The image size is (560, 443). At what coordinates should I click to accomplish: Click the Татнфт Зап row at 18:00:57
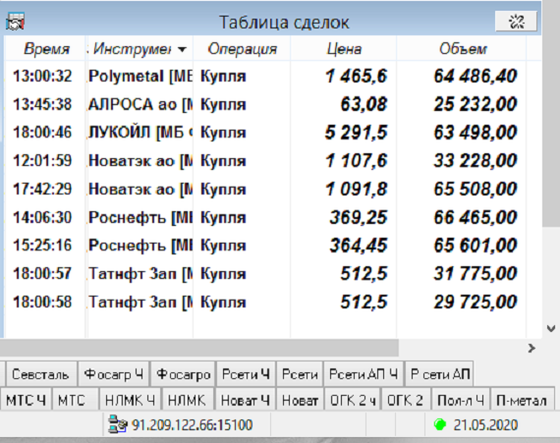[x=265, y=273]
